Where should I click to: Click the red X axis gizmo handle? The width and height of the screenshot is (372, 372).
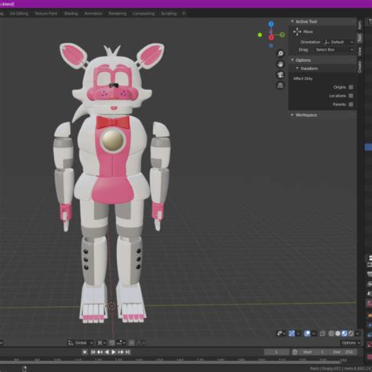(272, 38)
